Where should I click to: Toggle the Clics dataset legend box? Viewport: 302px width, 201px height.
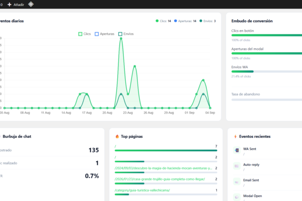coord(81,34)
